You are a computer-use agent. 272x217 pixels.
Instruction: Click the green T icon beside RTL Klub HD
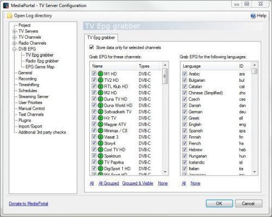tap(101, 86)
